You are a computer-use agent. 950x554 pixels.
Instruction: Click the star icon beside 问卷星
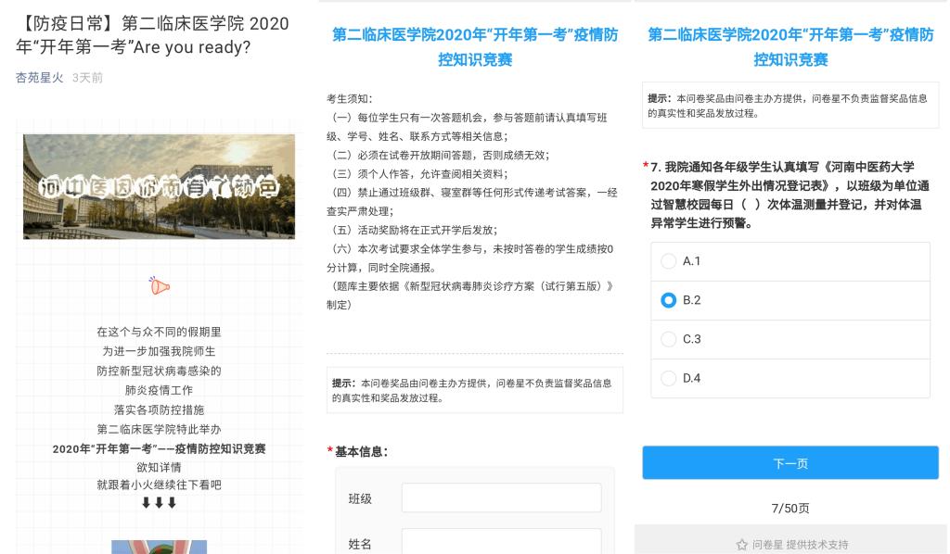[x=741, y=545]
